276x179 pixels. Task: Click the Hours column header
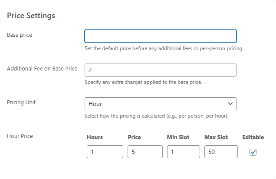[95, 137]
